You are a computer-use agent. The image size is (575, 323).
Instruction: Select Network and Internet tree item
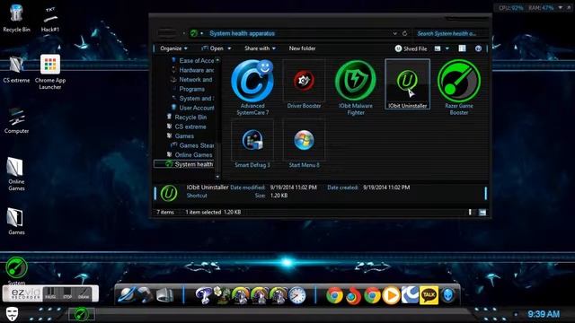[191, 80]
